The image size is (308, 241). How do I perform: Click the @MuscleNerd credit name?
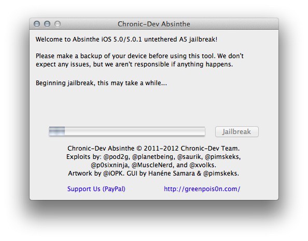tap(152, 165)
